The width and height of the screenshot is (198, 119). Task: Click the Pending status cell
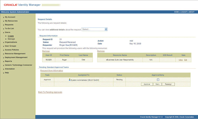[119, 80]
